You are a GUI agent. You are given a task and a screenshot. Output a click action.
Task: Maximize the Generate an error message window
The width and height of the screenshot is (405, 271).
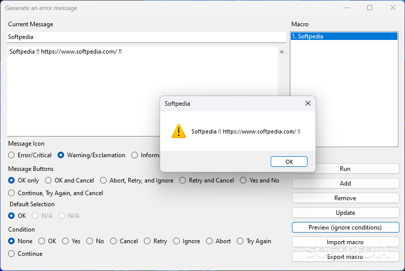[x=370, y=8]
